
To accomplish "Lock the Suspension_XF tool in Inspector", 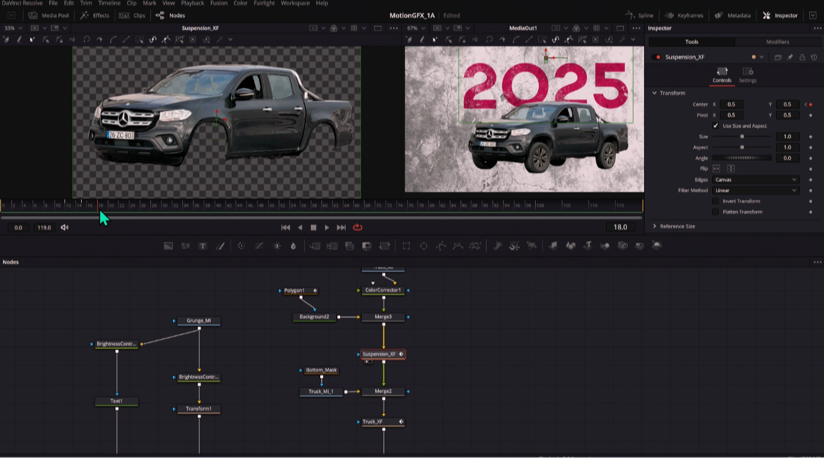I will [802, 57].
